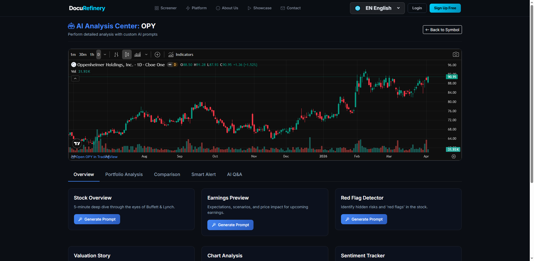Image resolution: width=534 pixels, height=261 pixels.
Task: Click the globe language icon
Action: tap(358, 8)
